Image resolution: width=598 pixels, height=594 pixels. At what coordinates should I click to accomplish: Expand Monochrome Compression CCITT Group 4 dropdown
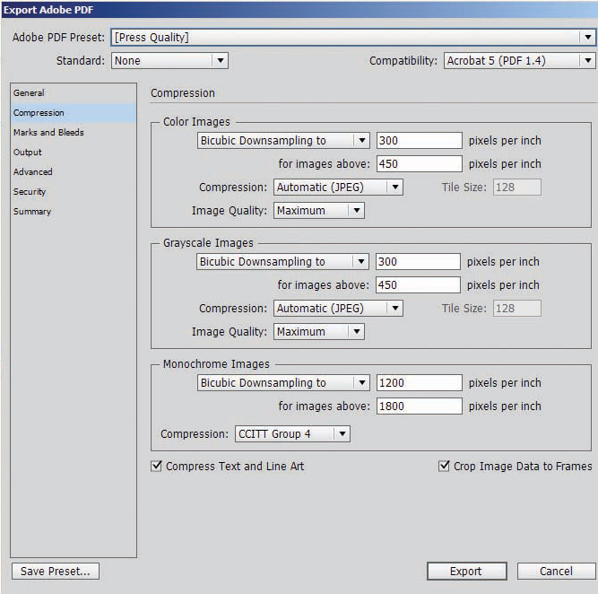(x=292, y=434)
